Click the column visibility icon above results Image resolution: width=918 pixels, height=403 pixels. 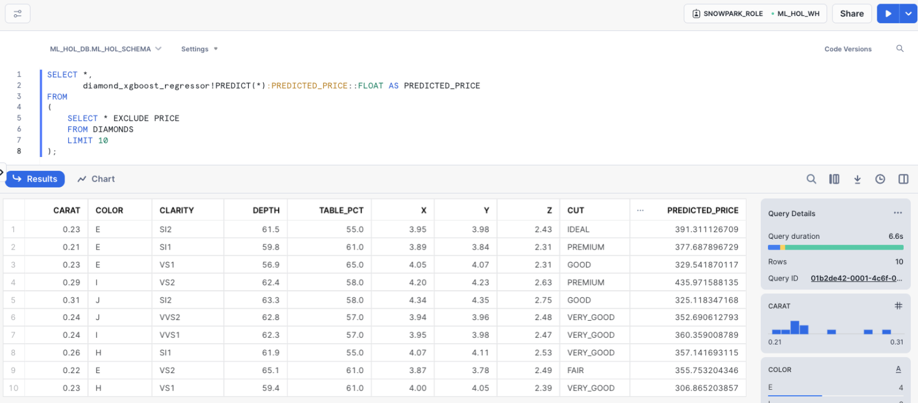(834, 179)
